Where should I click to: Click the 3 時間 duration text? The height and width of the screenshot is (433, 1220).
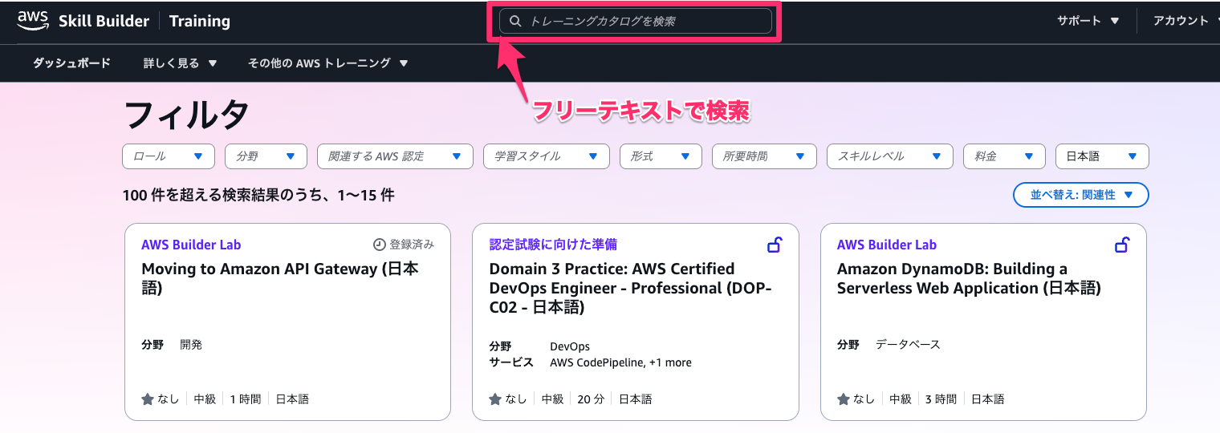pos(941,399)
